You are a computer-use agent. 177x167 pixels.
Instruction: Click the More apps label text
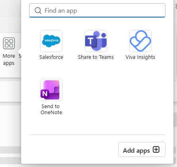click(x=9, y=60)
